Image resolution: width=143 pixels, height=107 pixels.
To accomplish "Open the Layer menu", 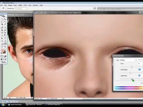I will coord(15,5).
